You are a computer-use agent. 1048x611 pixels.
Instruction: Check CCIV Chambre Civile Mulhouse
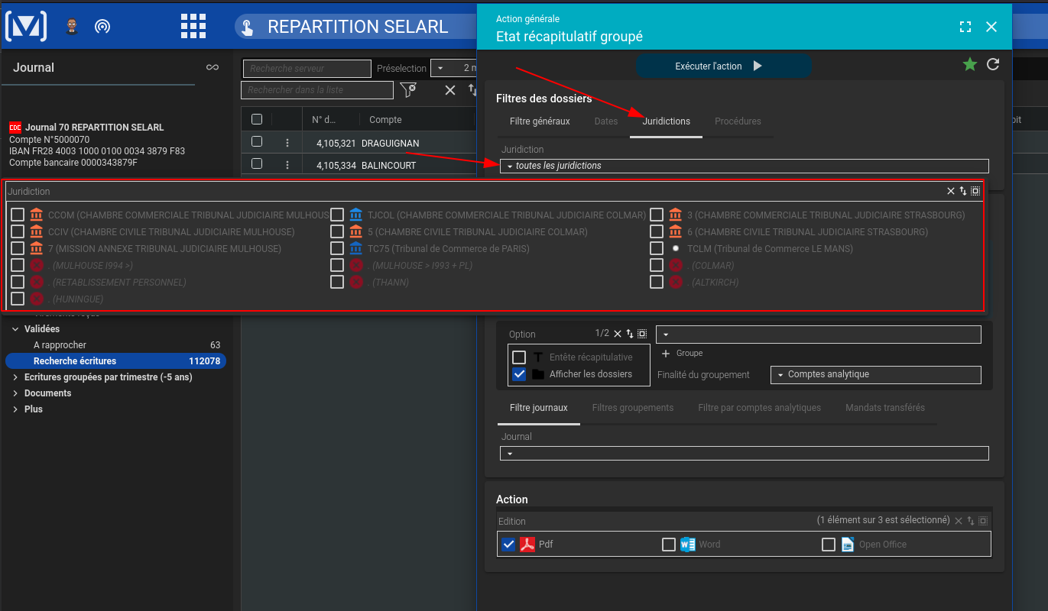click(18, 231)
